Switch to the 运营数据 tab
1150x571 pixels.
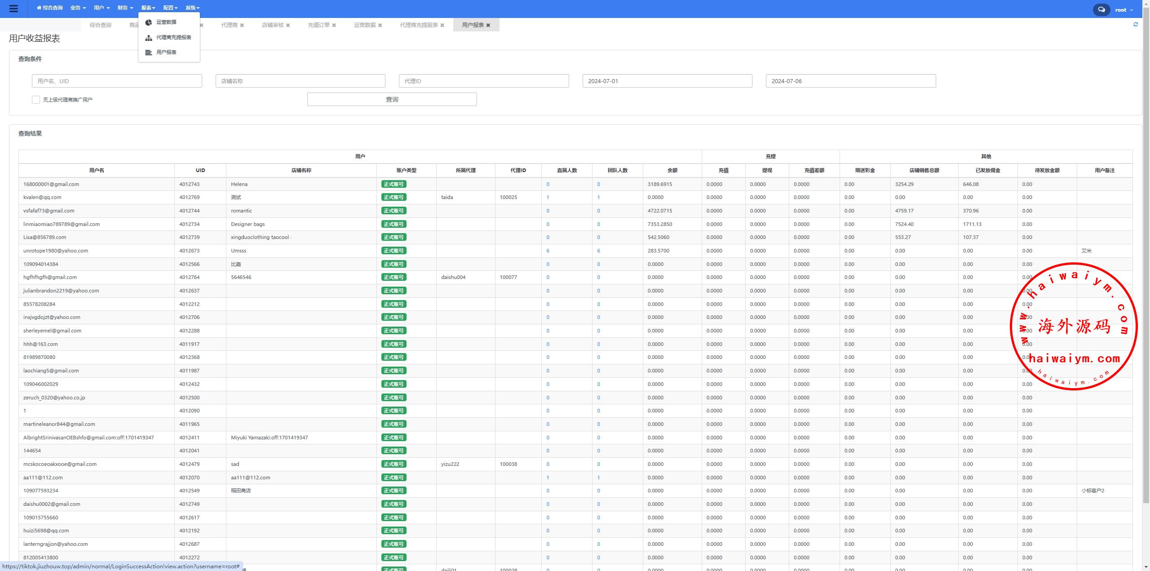coord(364,25)
